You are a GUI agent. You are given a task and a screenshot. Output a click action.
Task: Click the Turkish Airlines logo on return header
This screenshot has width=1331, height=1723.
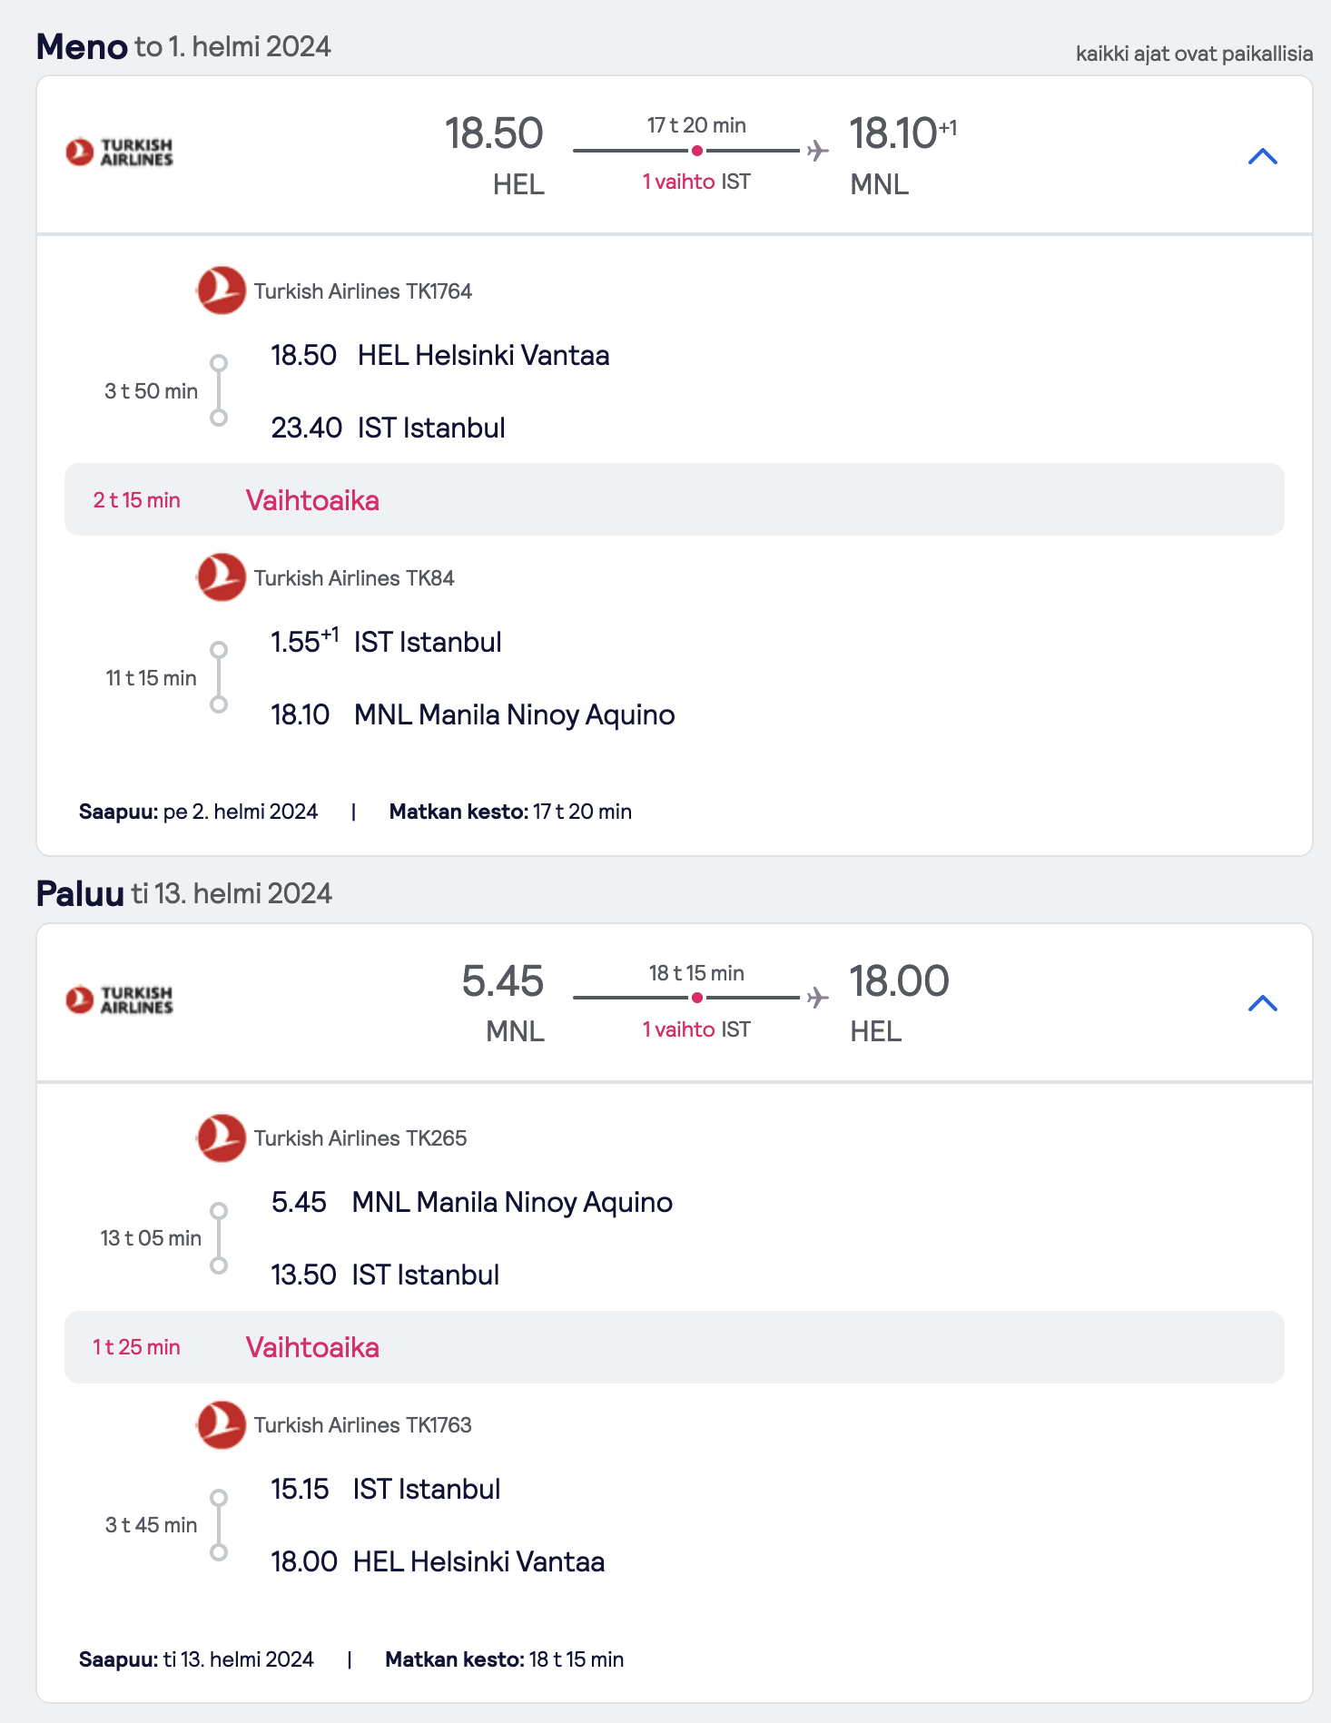pos(119,999)
